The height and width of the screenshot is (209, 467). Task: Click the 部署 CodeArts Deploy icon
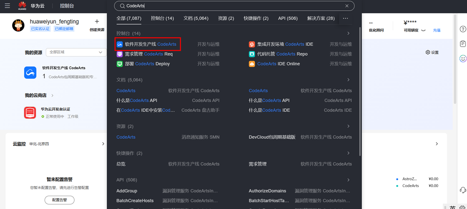[x=120, y=64]
